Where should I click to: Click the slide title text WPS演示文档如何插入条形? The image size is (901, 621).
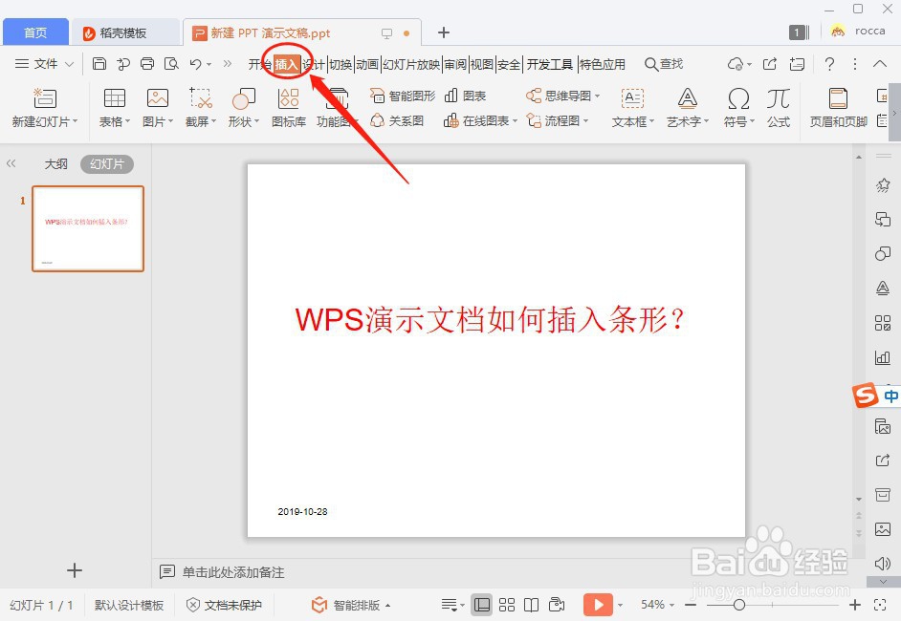click(x=490, y=319)
